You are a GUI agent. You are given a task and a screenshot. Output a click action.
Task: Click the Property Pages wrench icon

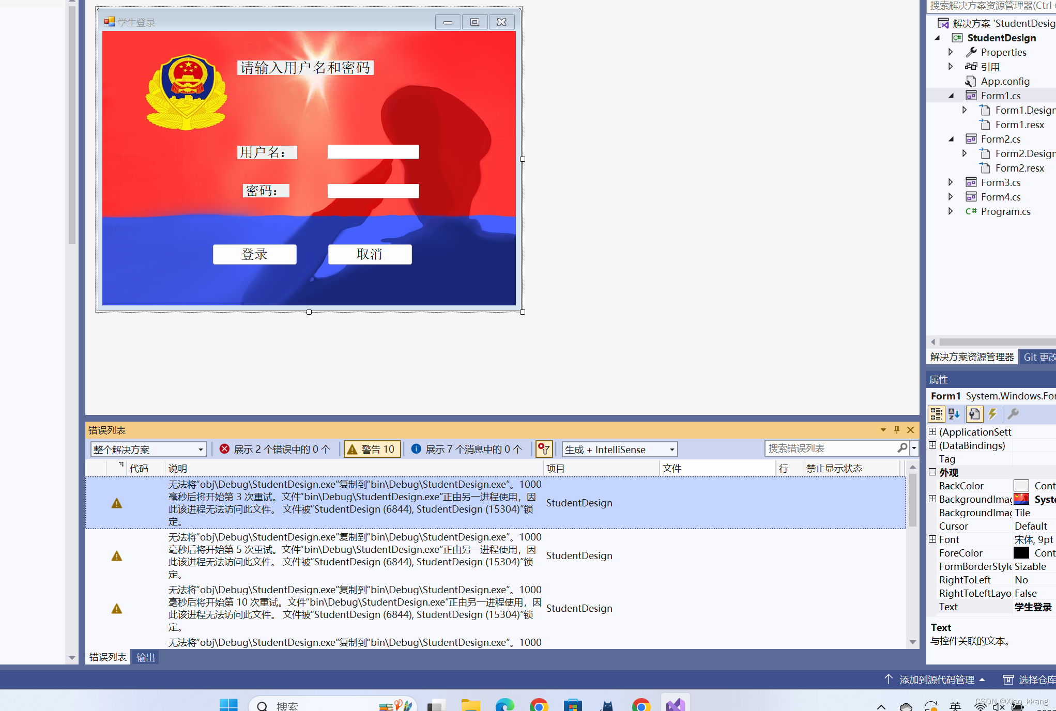pos(1013,414)
